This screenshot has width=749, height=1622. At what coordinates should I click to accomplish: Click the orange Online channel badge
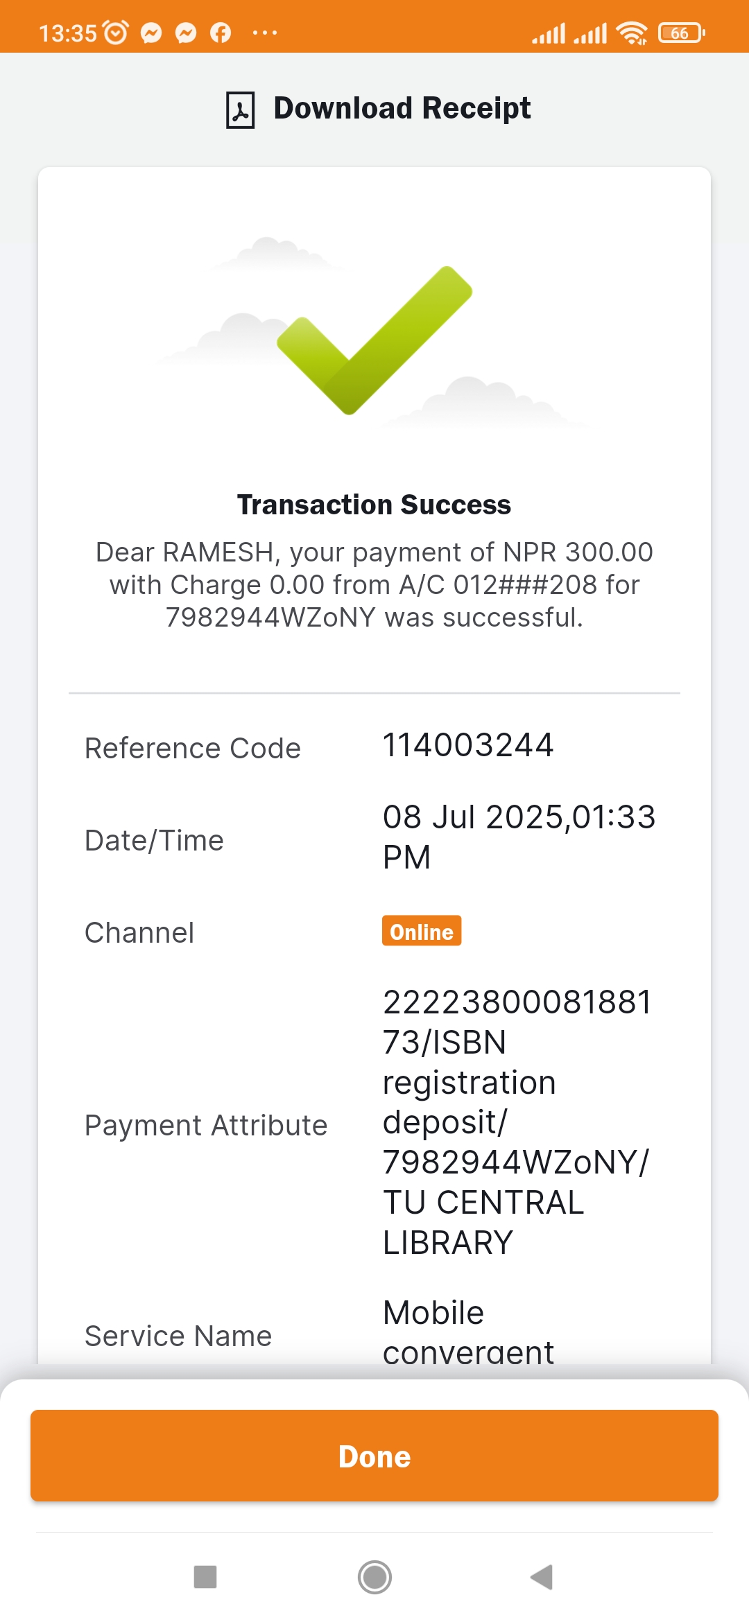(x=422, y=931)
